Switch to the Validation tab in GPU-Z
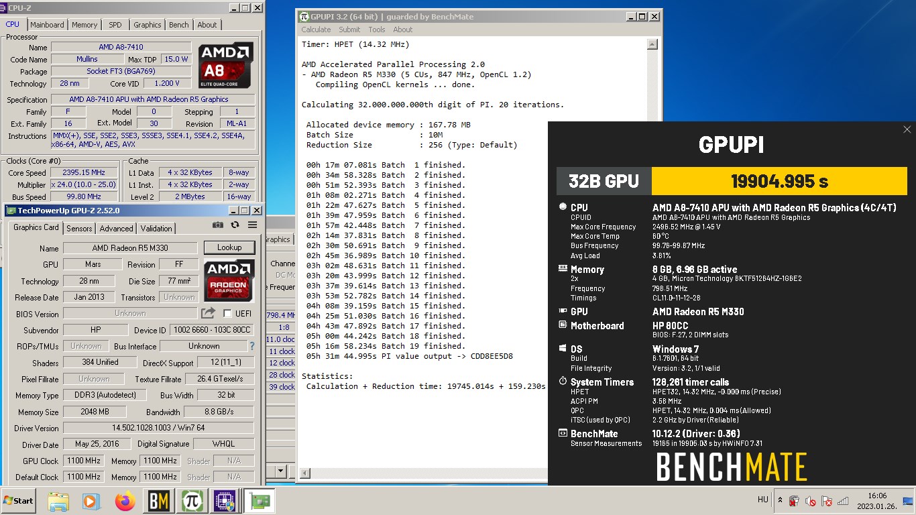This screenshot has width=916, height=515. [156, 229]
